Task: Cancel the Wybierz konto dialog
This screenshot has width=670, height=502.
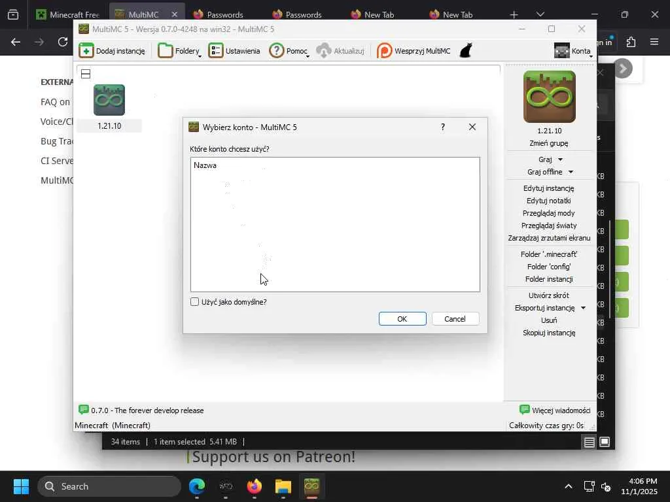Action: [455, 319]
